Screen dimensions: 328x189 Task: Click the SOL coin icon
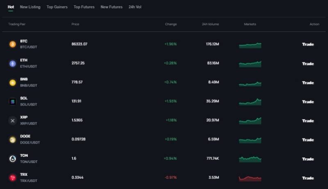pos(13,101)
